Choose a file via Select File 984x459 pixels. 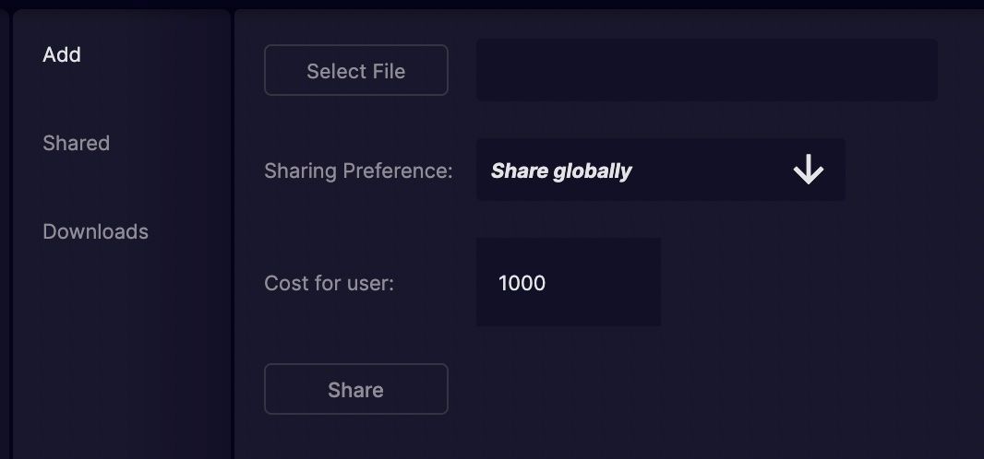coord(355,70)
